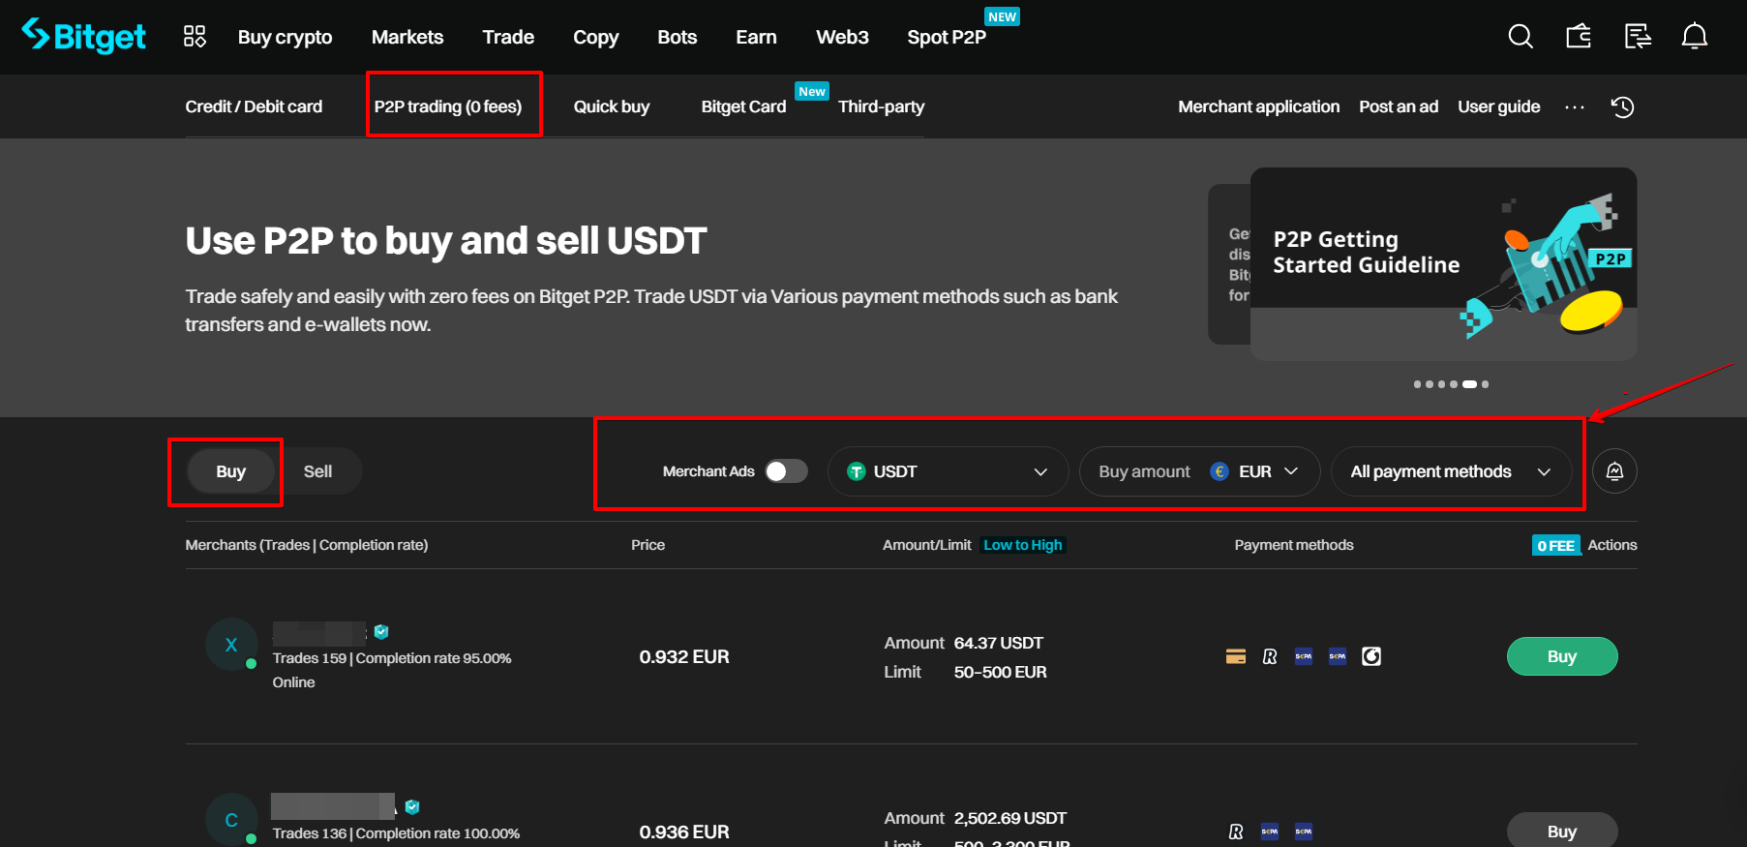Open the orders list icon
This screenshot has height=847, width=1747.
click(1638, 37)
